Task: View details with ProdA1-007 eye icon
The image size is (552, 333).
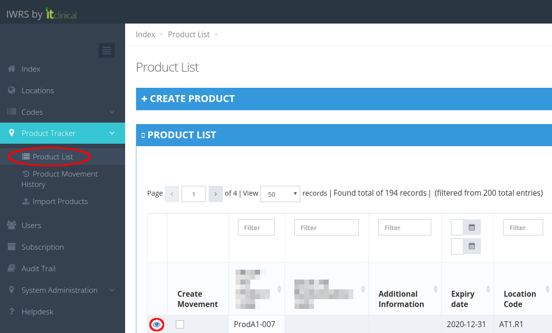Action: [157, 324]
